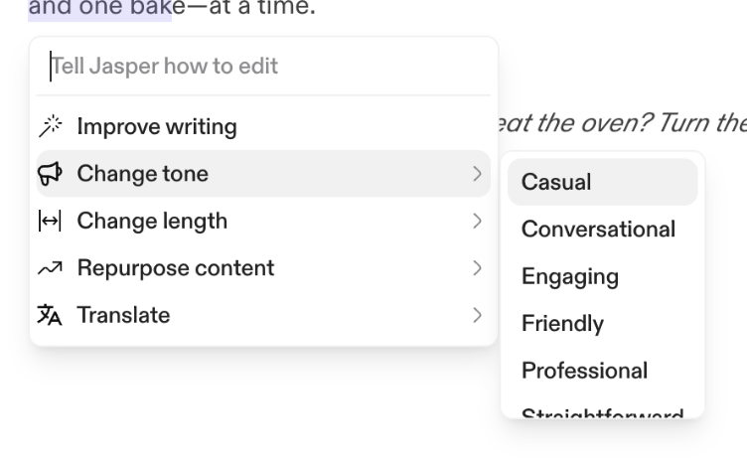This screenshot has width=747, height=473.
Task: Set tone to Professional
Action: pos(584,371)
